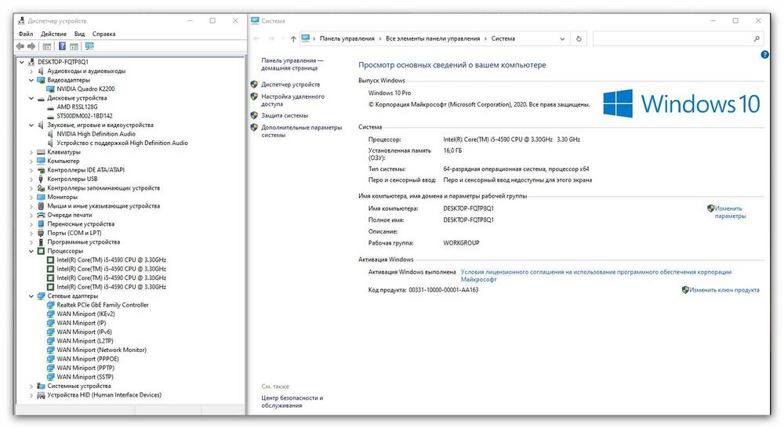Click the DESKTOP-FQTP8Q1 computer icon in tree

click(31, 62)
